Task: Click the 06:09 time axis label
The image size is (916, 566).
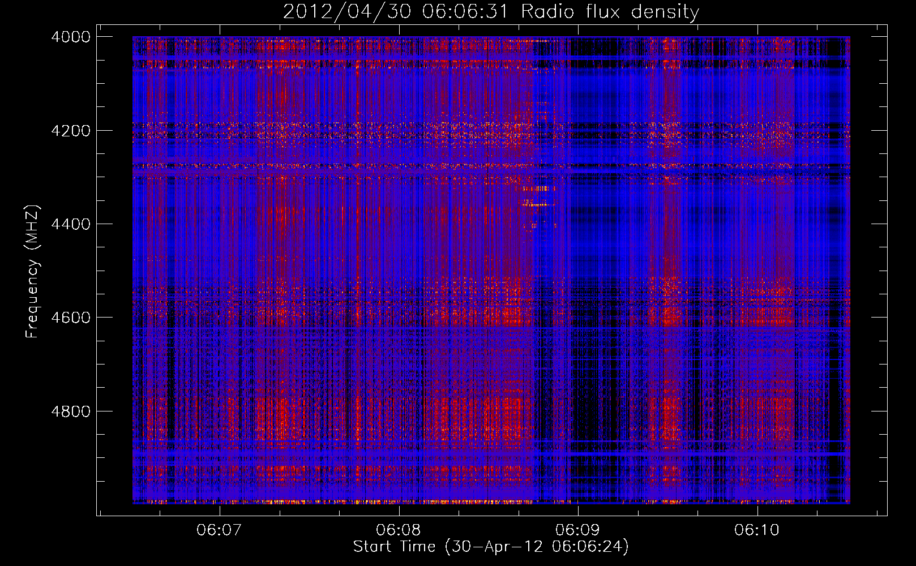Action: (x=577, y=530)
